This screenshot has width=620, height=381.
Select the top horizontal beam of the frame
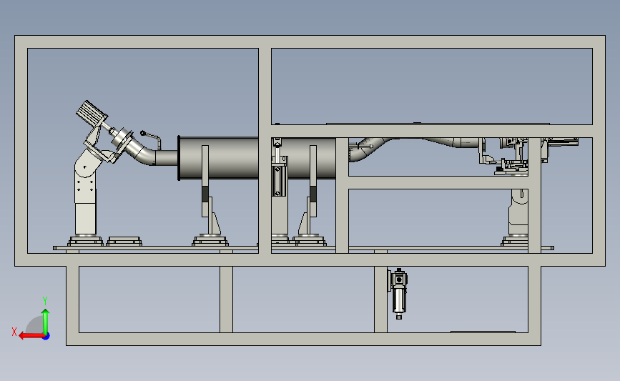[310, 42]
